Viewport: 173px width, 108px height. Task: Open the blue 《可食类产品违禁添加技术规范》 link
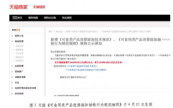pyautogui.click(x=82, y=66)
